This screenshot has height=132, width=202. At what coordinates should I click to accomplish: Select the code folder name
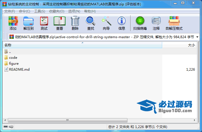coord(13,57)
